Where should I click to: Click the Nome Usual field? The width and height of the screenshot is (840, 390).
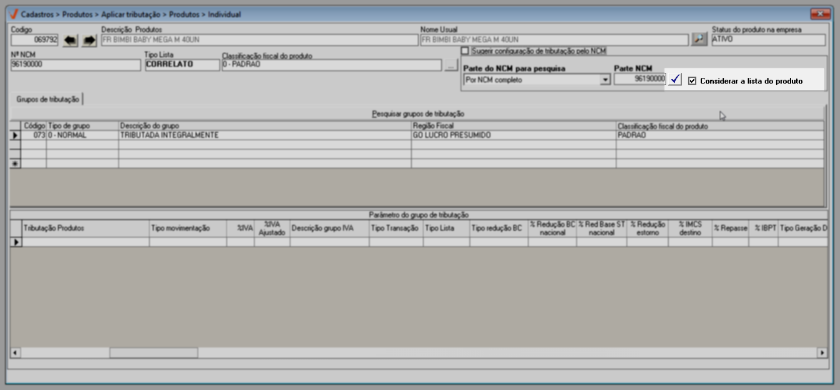554,40
